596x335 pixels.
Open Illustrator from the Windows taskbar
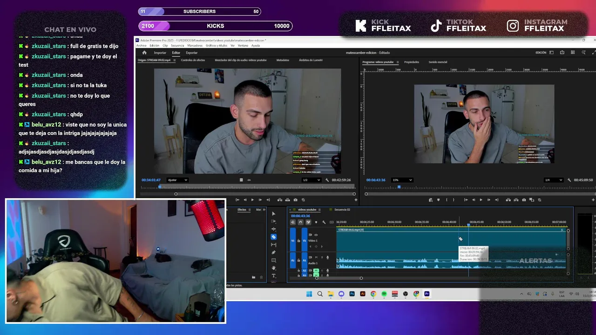363,294
